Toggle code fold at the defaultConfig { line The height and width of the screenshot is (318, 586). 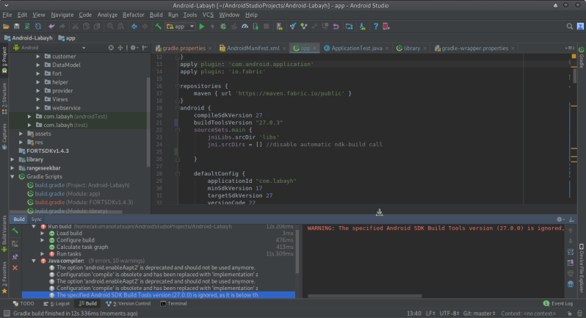[x=178, y=174]
